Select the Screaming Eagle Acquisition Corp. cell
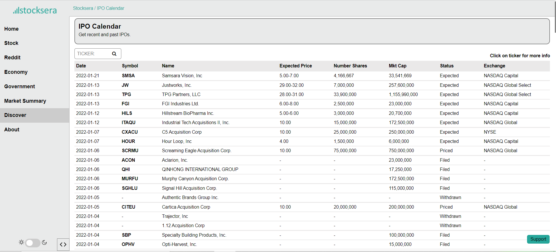 point(197,151)
